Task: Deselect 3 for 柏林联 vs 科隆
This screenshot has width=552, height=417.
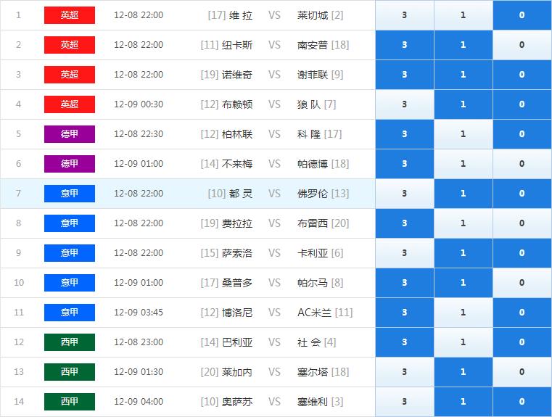Action: (405, 134)
